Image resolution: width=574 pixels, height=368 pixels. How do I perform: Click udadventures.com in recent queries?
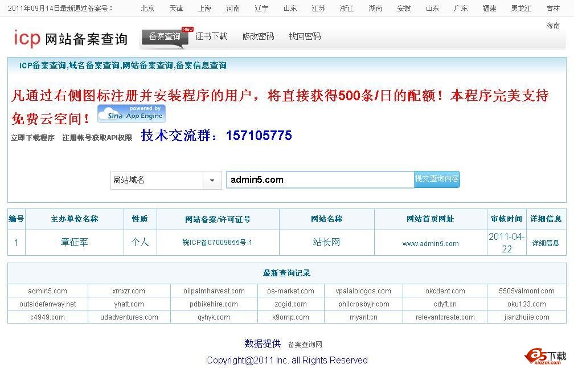(129, 317)
